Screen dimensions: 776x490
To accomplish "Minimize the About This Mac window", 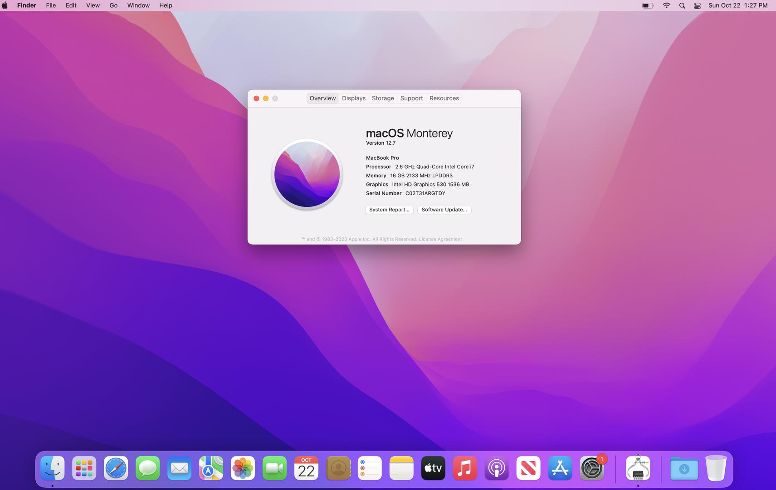I will (266, 98).
